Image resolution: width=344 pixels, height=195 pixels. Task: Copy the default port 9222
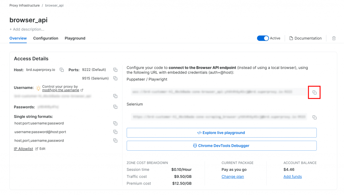pyautogui.click(x=115, y=70)
